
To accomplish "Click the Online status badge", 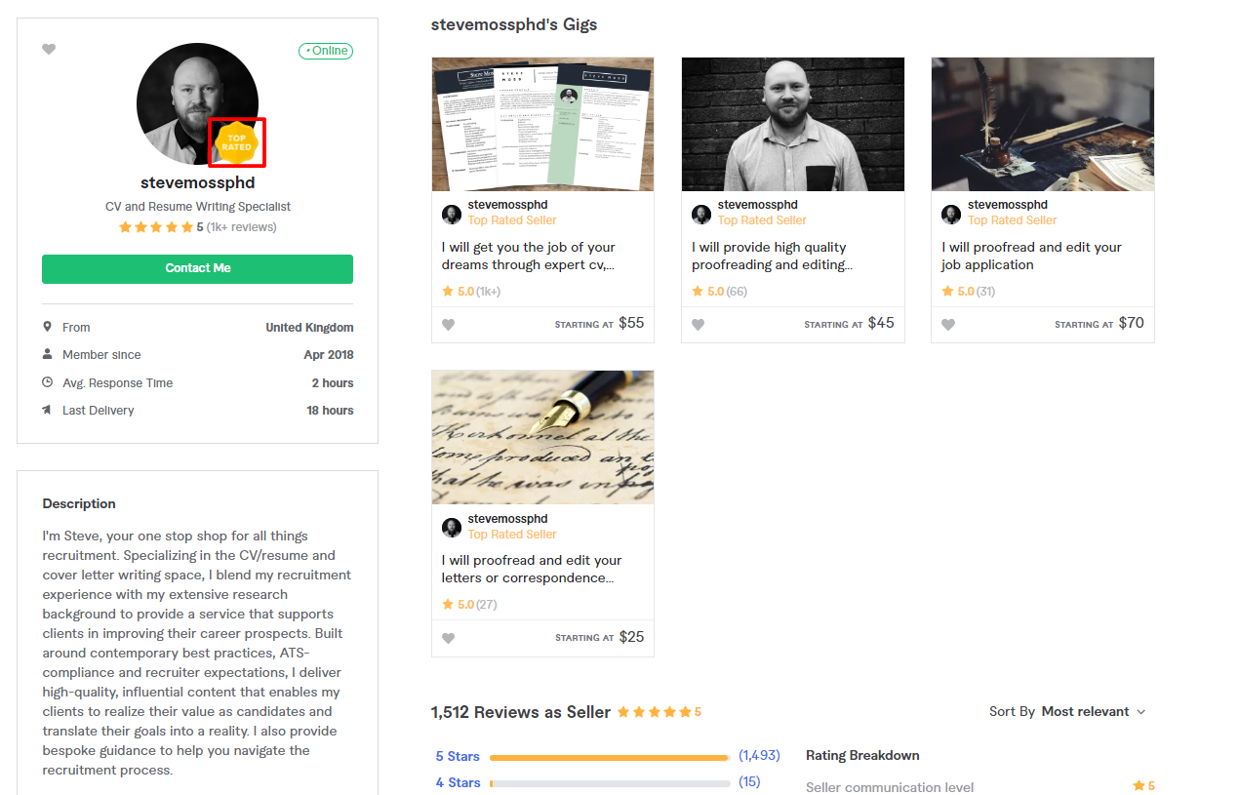I will point(326,51).
